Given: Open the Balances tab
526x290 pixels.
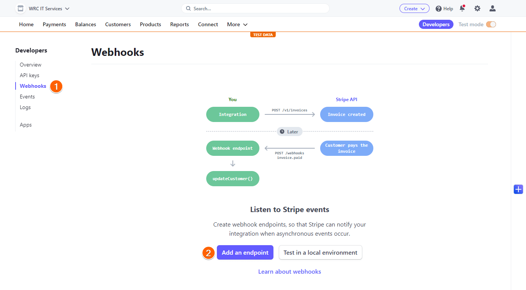Looking at the screenshot, I should pyautogui.click(x=85, y=24).
